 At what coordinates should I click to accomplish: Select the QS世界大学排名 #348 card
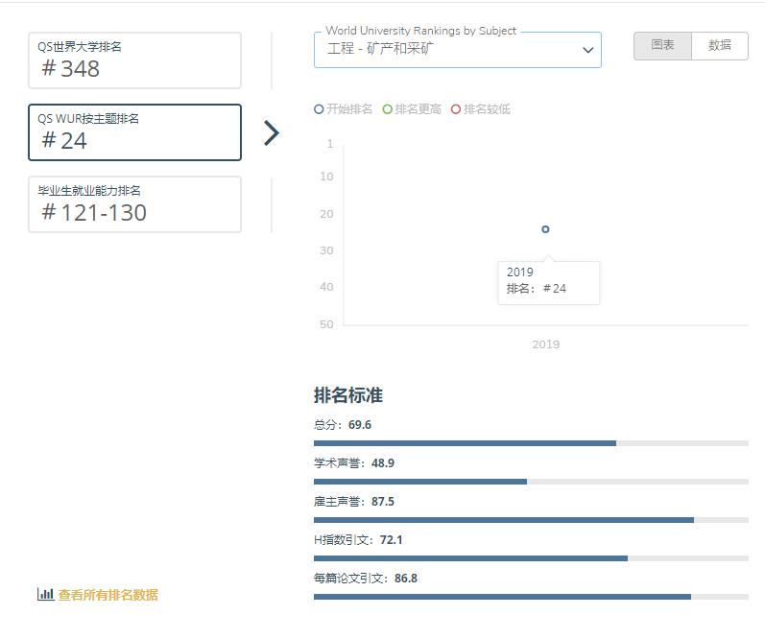point(134,60)
